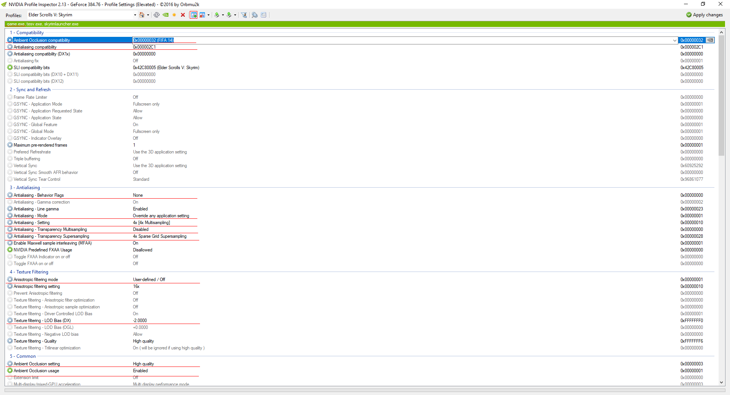The image size is (730, 395).
Task: Restore profile to NVIDIA defaults icon
Action: (x=165, y=15)
